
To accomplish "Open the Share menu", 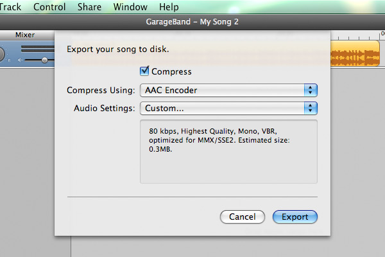I will pos(89,7).
